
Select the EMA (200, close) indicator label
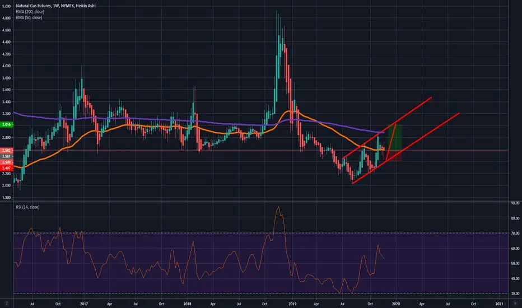click(x=30, y=12)
